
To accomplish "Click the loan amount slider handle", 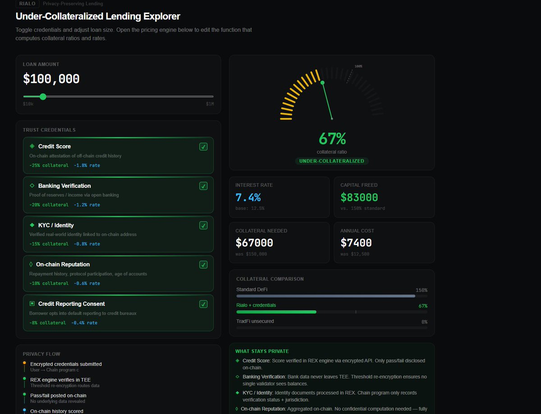I will coord(43,96).
